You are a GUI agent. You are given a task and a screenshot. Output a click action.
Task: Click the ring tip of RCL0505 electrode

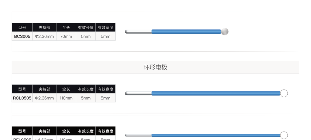click(284, 93)
